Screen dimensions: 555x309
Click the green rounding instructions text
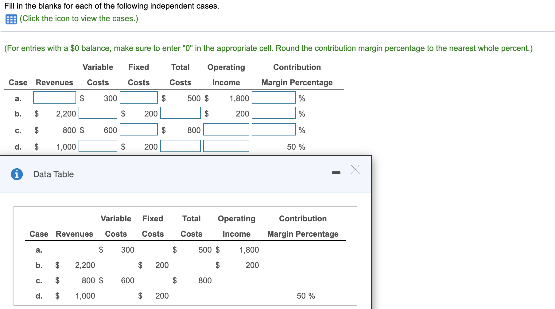tap(269, 48)
